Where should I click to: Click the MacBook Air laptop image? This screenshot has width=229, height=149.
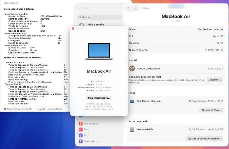(99, 51)
